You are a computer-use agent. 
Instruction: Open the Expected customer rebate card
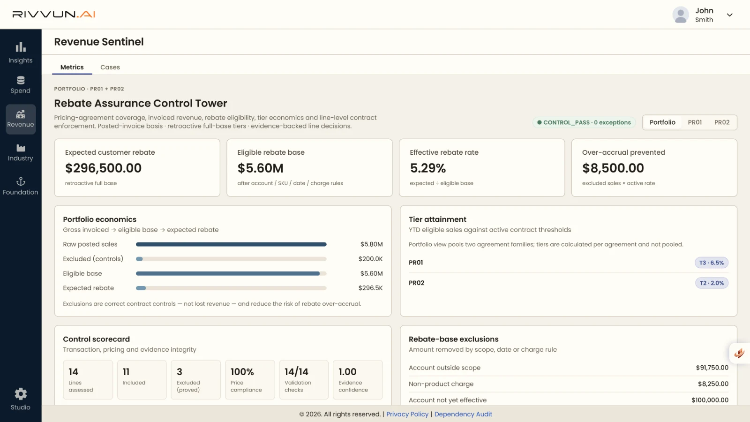pos(137,167)
